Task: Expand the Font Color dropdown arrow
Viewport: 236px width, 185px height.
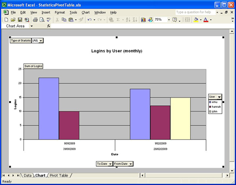Action: click(211, 20)
